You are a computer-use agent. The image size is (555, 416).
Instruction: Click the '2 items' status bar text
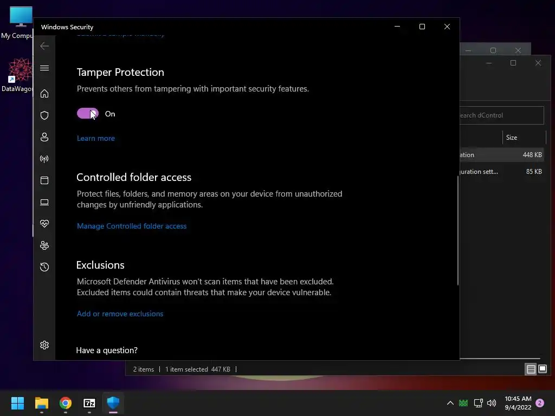143,369
